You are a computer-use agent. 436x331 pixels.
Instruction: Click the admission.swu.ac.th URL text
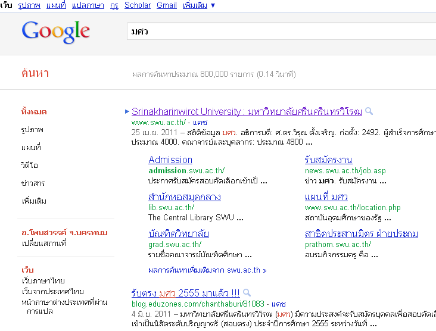[x=186, y=170]
